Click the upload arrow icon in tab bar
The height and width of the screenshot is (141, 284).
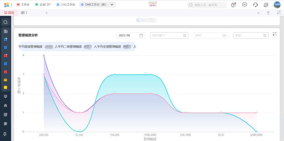[268, 13]
